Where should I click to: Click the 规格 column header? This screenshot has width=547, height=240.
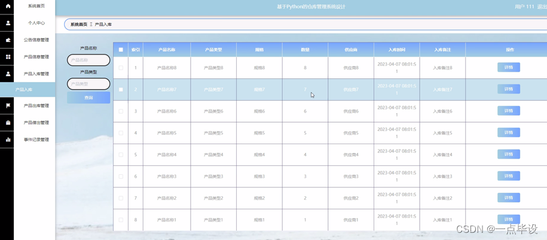tap(259, 50)
